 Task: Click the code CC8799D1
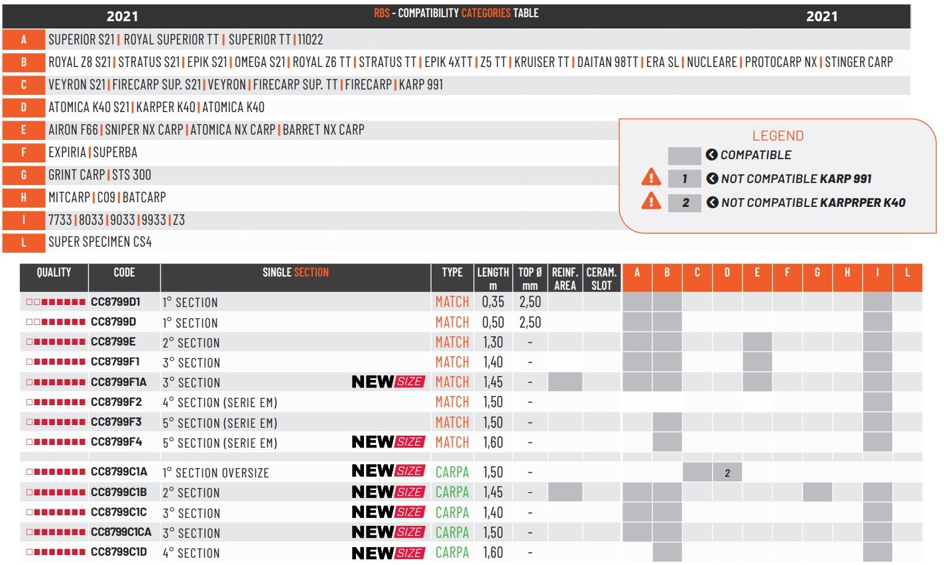[115, 302]
